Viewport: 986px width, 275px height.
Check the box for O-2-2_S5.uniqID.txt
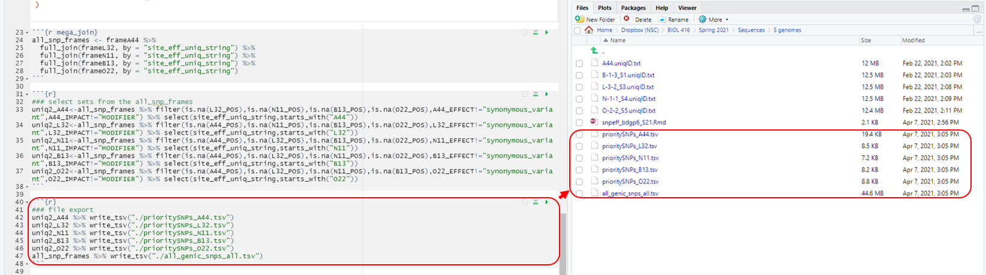click(579, 111)
